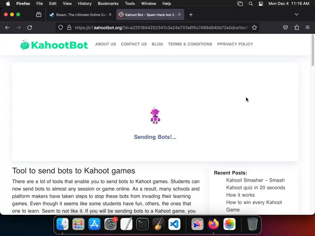Save page to Pocket

coord(285,27)
